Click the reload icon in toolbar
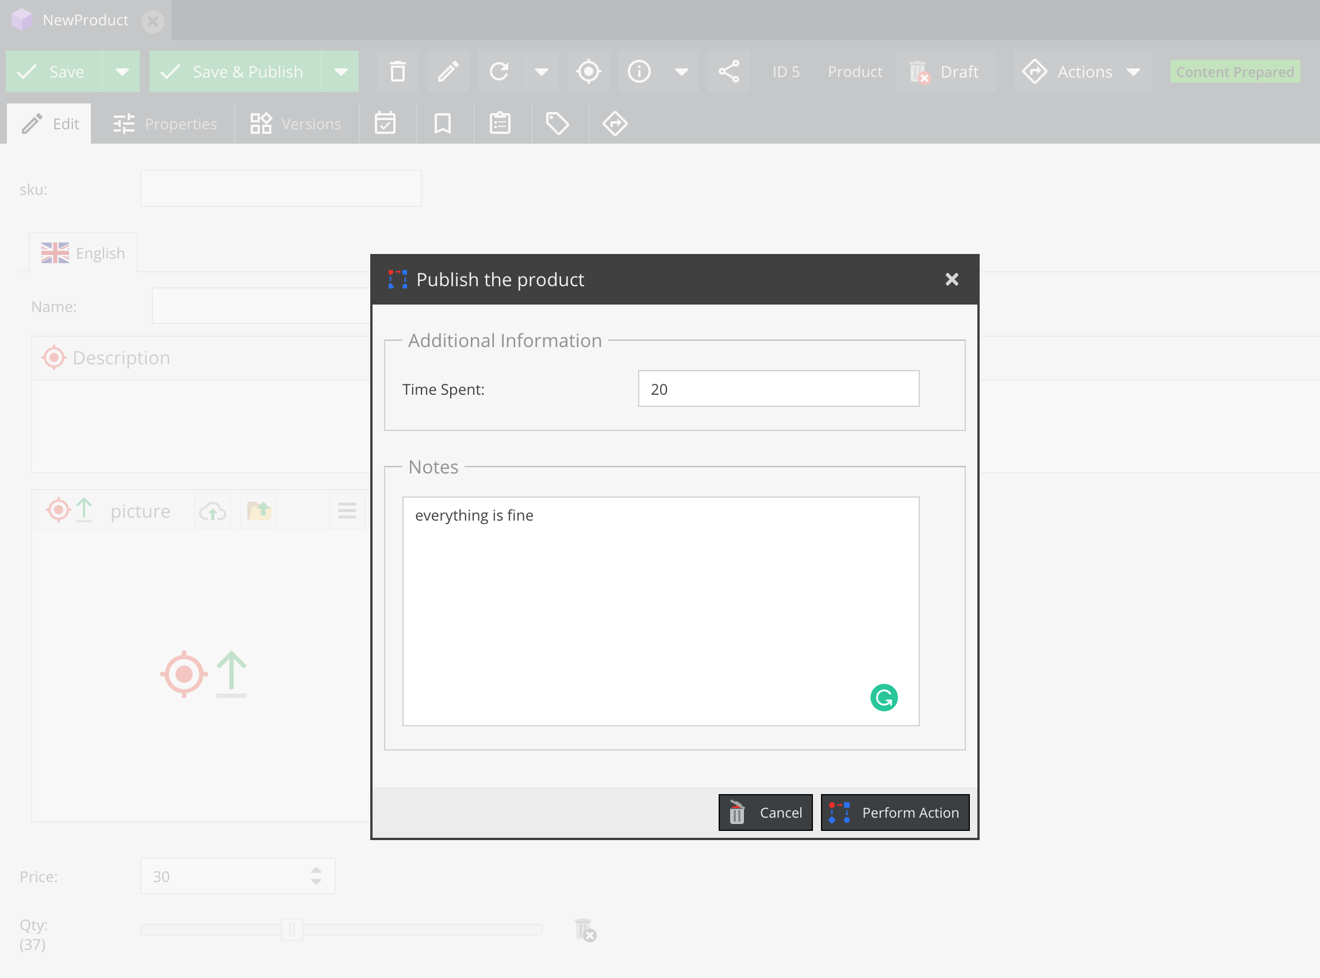The width and height of the screenshot is (1320, 978). 499,72
